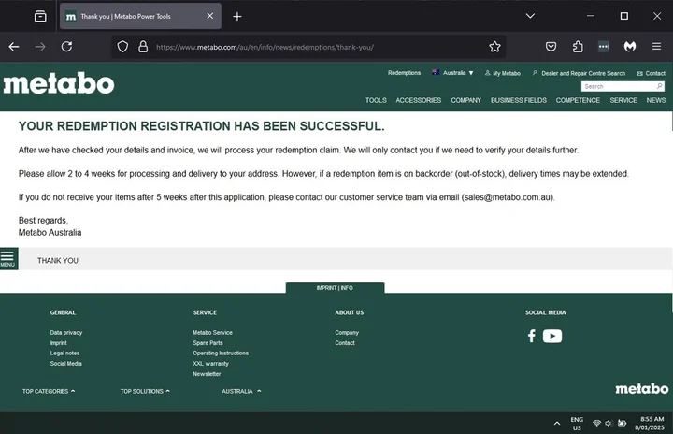Open the BUSINESS FIELDS menu item

[518, 100]
